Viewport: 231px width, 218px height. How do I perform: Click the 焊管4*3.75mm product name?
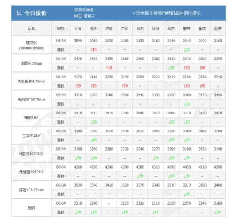[x=31, y=190]
